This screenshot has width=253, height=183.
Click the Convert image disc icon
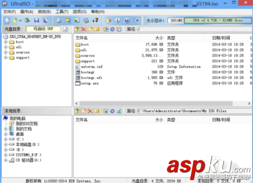pos(77,21)
